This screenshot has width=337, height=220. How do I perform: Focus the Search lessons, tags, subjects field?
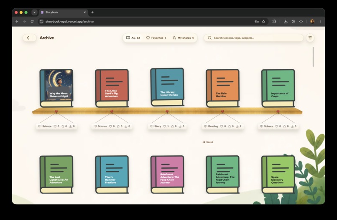pyautogui.click(x=254, y=38)
